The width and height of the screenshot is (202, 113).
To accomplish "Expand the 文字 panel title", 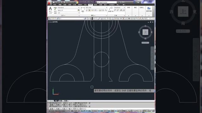I will pyautogui.click(x=63, y=15).
